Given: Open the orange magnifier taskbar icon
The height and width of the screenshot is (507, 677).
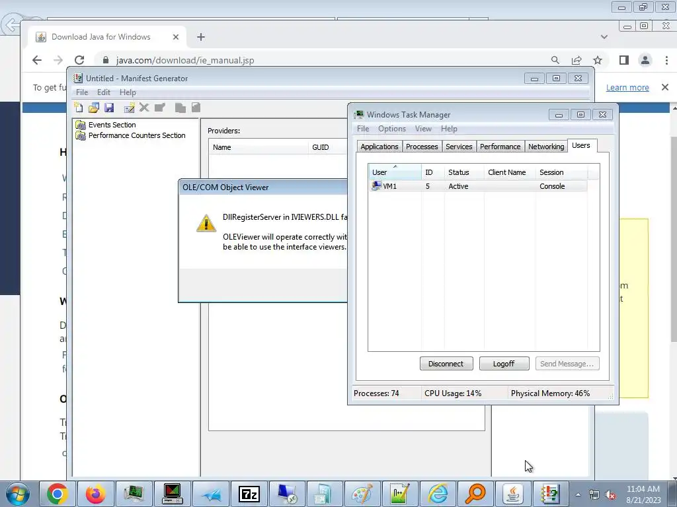Looking at the screenshot, I should [475, 494].
